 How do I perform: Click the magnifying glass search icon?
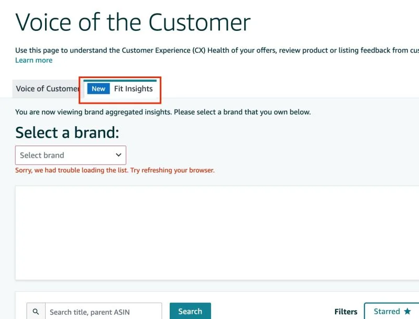36,312
